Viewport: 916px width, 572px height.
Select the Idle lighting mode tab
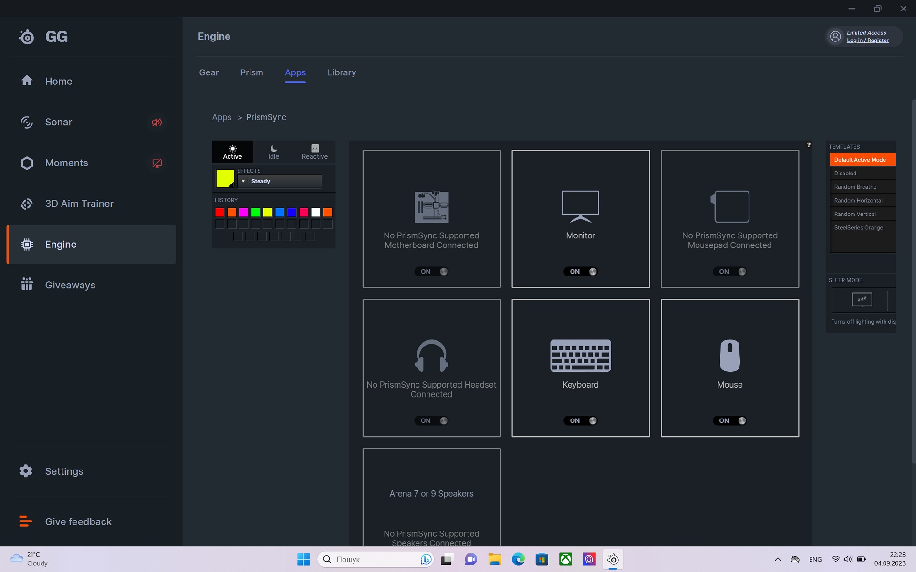click(273, 152)
